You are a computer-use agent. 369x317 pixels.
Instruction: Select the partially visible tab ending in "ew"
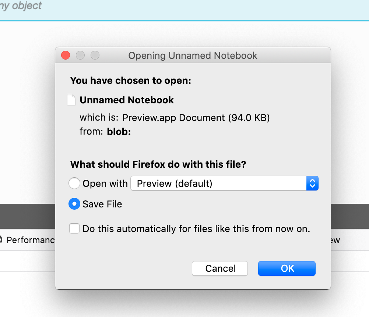tap(335, 240)
